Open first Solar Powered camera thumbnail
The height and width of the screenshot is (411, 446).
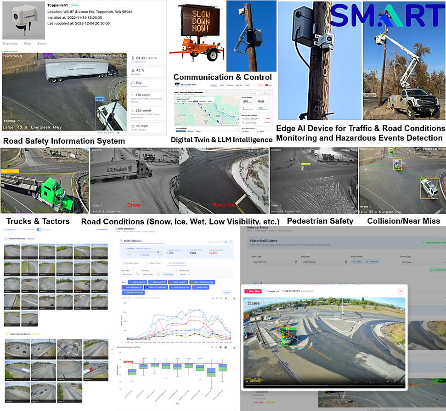coord(17,349)
